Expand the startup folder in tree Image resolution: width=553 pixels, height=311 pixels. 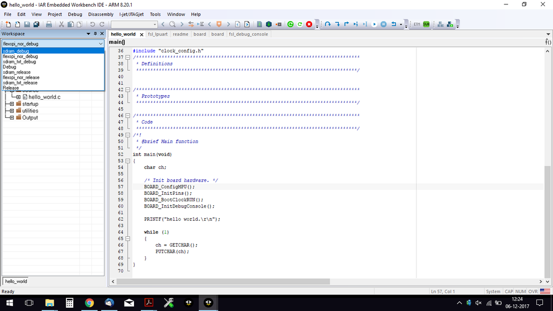pos(12,104)
